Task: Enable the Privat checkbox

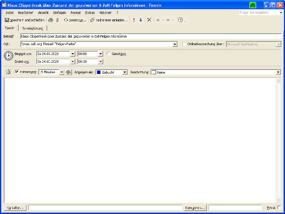Action: (279, 208)
